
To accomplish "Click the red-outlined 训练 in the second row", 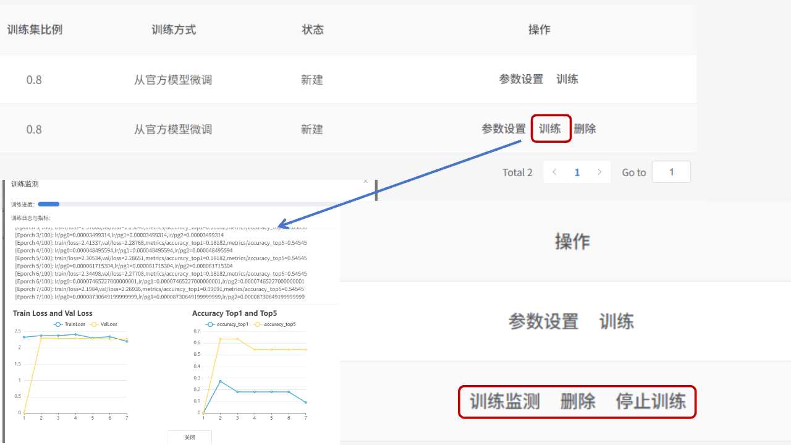I will click(x=550, y=129).
